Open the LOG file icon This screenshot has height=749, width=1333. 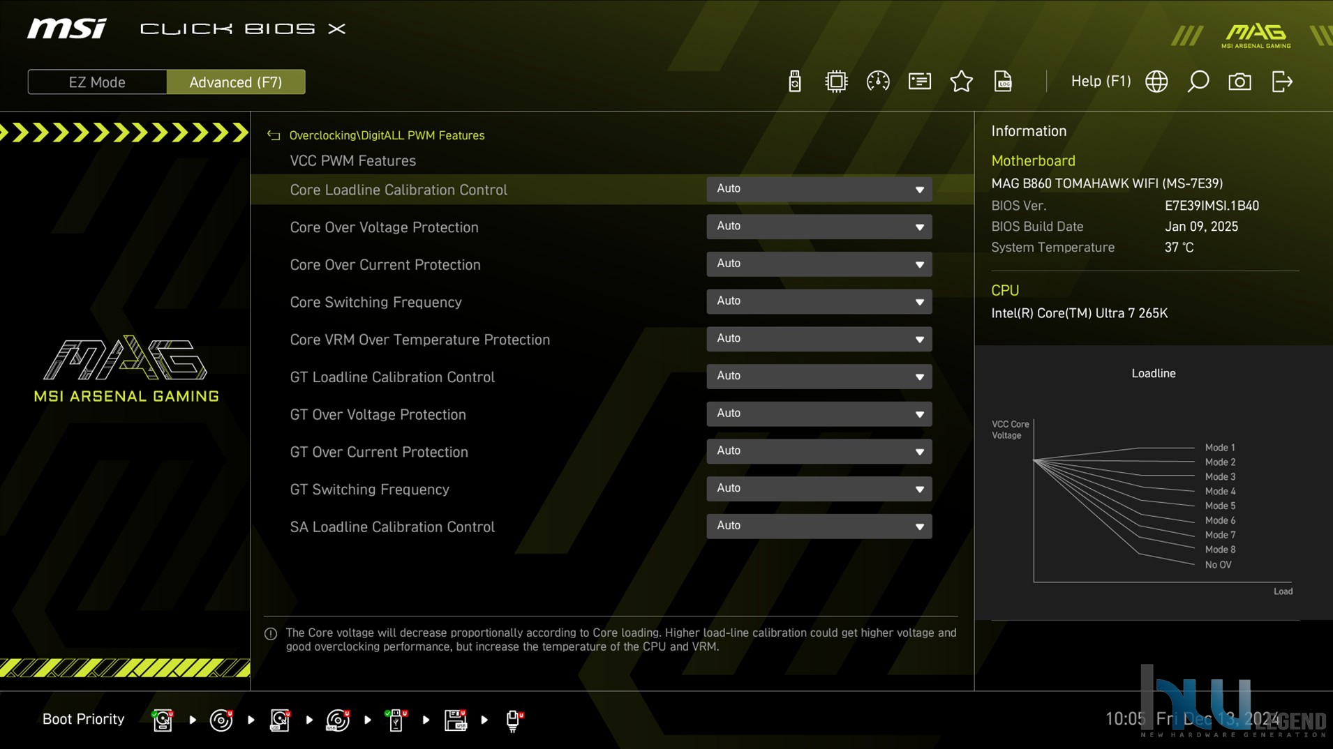pos(1003,82)
